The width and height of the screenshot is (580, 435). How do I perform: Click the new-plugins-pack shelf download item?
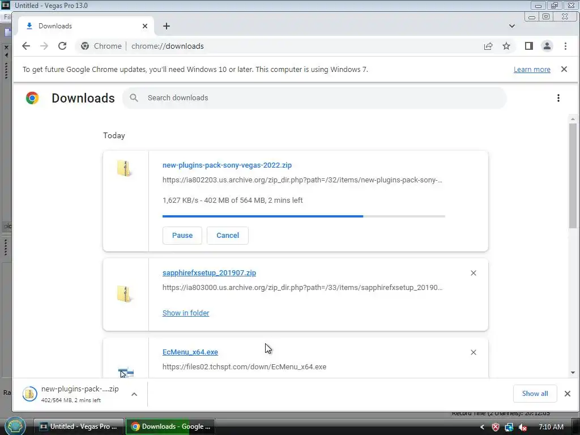pyautogui.click(x=80, y=394)
